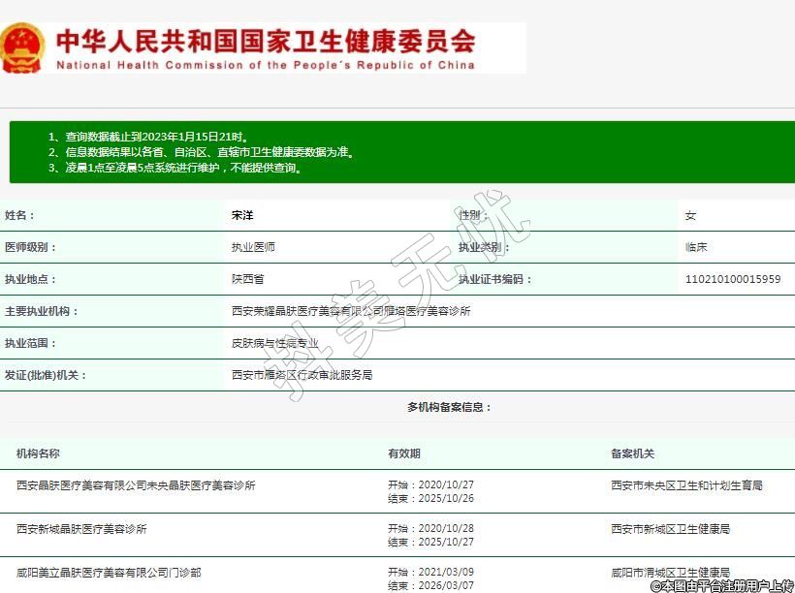This screenshot has width=795, height=593.
Task: Click the 有效期 column header
Action: pos(403,453)
